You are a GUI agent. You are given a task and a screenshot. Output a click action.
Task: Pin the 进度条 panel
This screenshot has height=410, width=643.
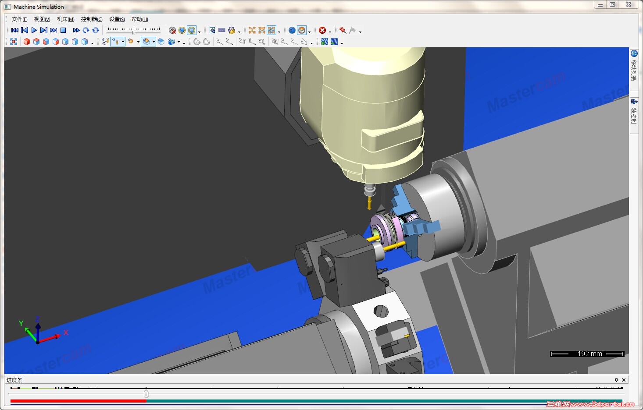tap(616, 380)
